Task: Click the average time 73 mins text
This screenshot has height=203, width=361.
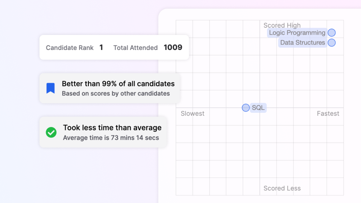Action: (111, 138)
